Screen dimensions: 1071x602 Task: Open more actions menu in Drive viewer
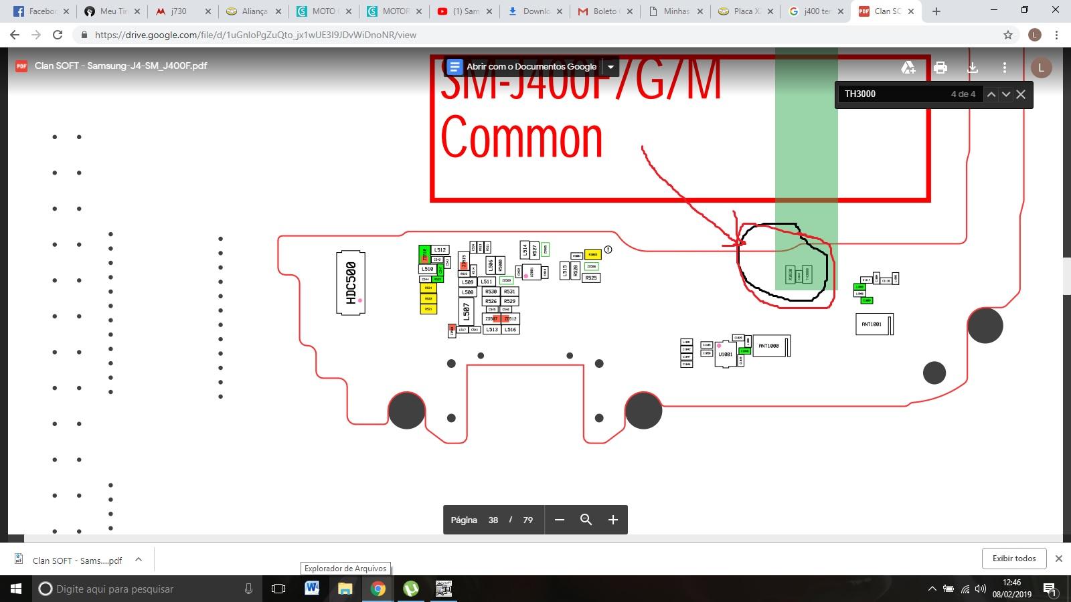[1005, 67]
